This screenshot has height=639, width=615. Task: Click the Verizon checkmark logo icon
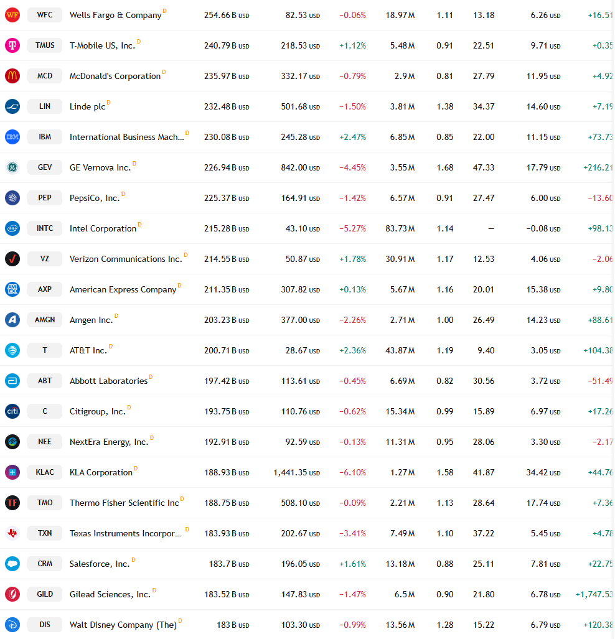(12, 259)
